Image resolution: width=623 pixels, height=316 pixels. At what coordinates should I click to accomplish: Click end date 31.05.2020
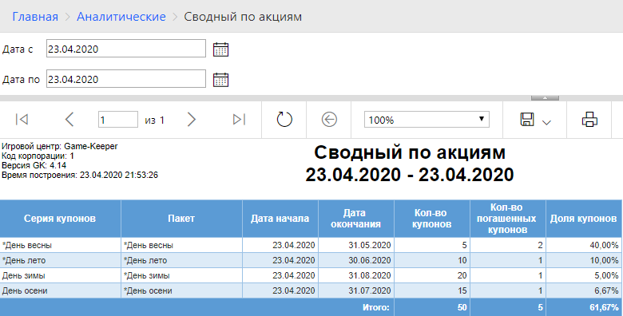[370, 245]
